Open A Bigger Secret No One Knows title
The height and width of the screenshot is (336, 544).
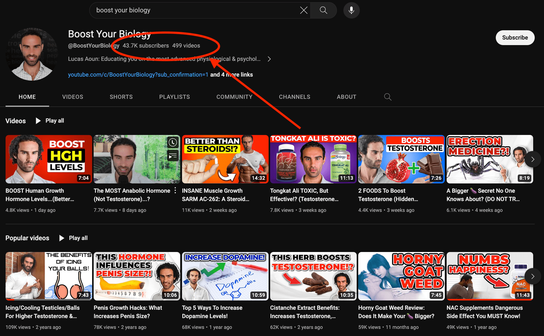pyautogui.click(x=483, y=195)
